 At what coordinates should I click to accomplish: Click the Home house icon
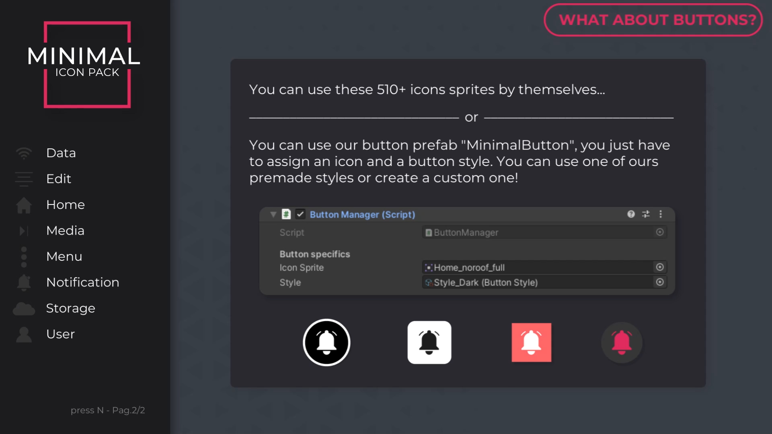(x=24, y=205)
